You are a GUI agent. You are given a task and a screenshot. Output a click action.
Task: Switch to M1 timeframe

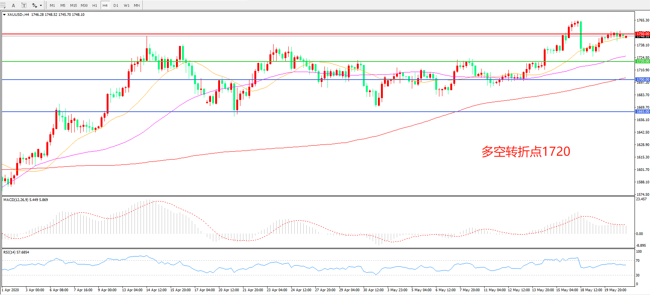tap(52, 5)
